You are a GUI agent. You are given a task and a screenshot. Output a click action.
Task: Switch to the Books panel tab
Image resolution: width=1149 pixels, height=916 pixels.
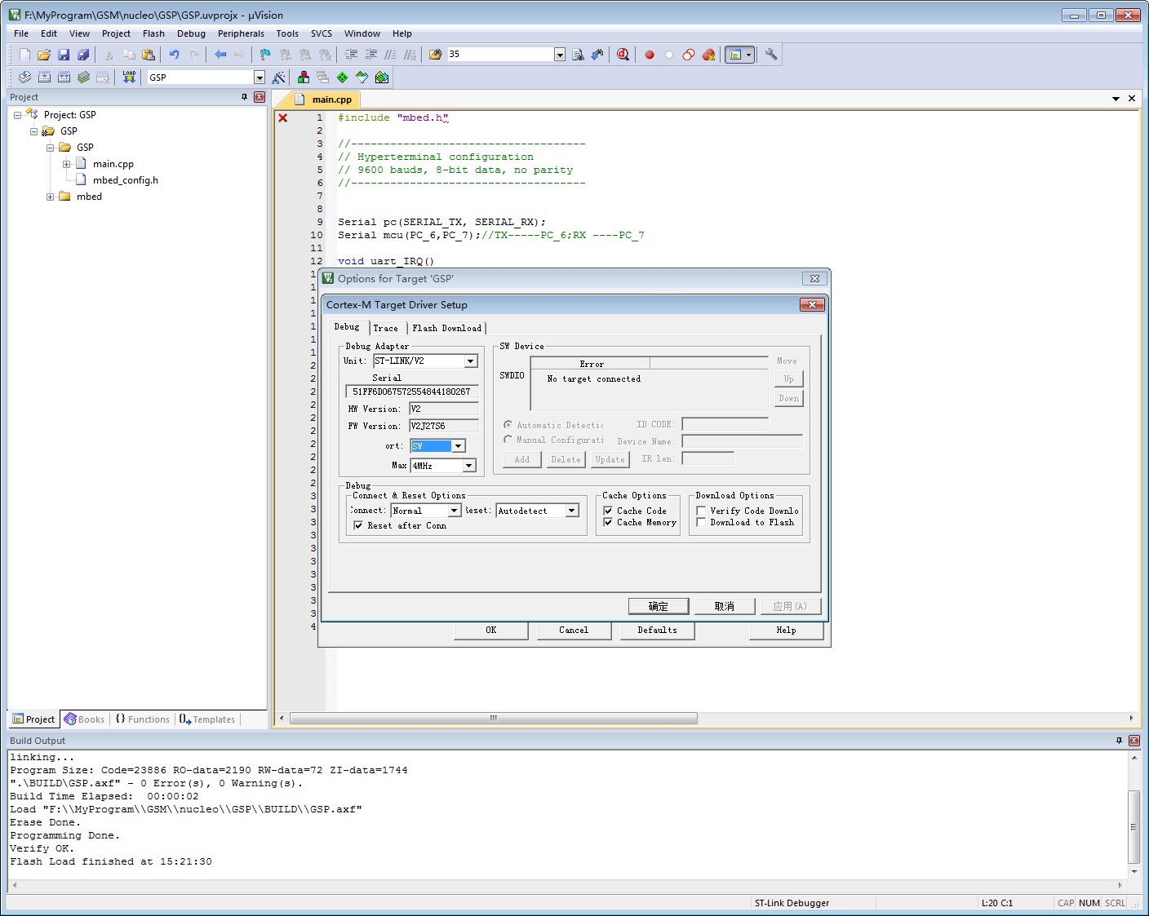pos(85,719)
